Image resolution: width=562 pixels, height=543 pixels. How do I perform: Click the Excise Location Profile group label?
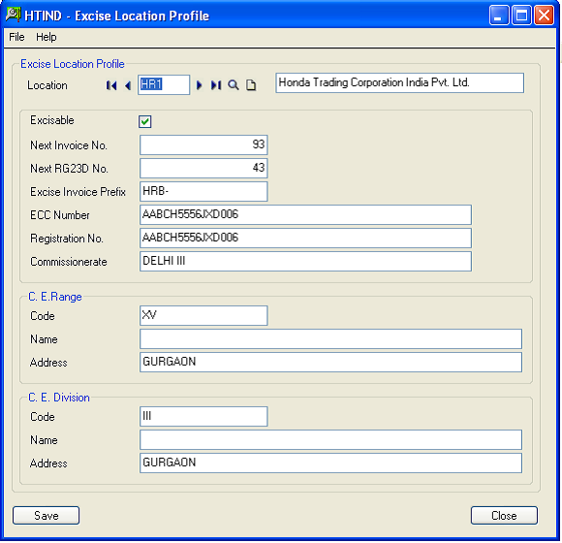(x=73, y=64)
